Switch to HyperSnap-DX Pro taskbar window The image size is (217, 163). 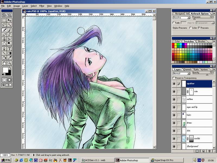[167, 160]
